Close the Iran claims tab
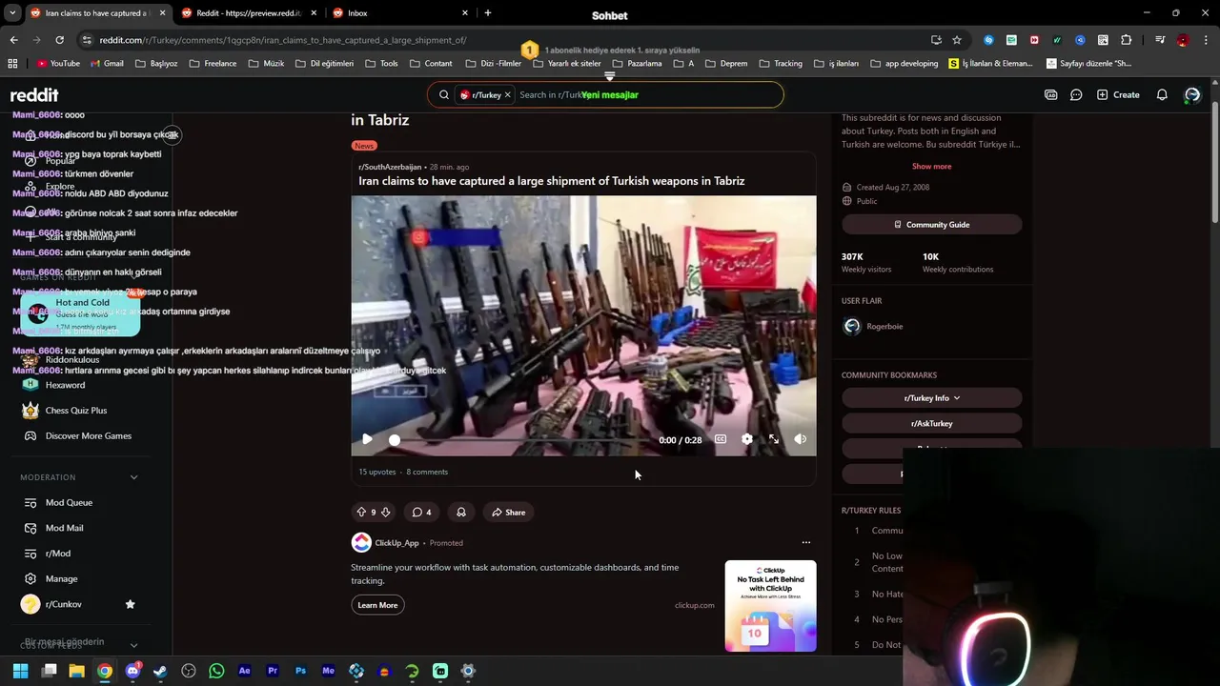The image size is (1220, 686). click(162, 13)
